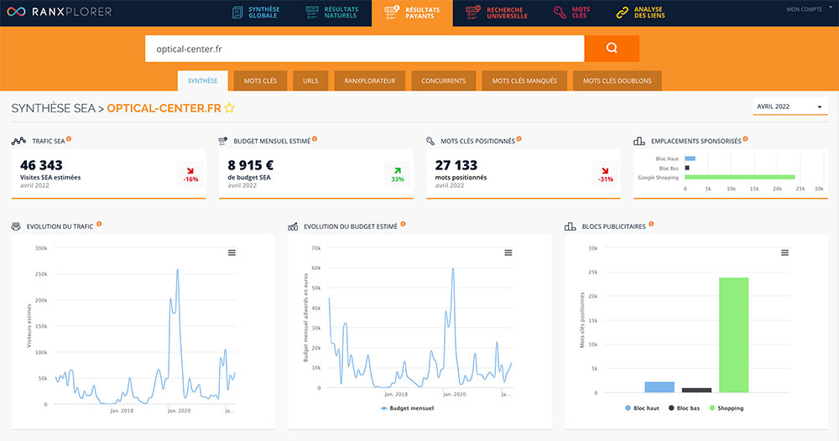The height and width of the screenshot is (441, 839).
Task: Click the Evolution du Budget Estimé icon
Action: pyautogui.click(x=293, y=226)
